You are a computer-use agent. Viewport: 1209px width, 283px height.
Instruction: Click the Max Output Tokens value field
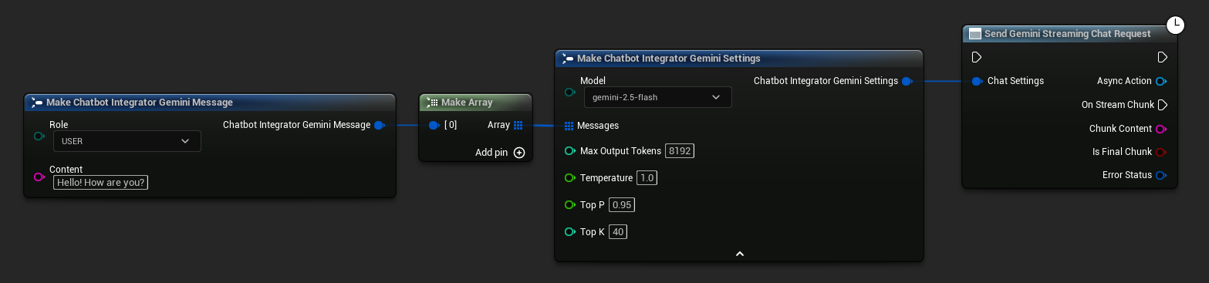[680, 151]
